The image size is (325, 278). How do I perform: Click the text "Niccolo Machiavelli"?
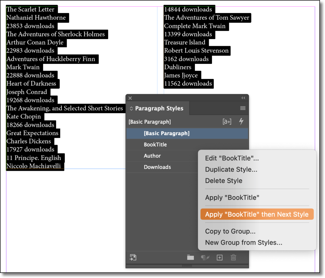[x=34, y=166]
